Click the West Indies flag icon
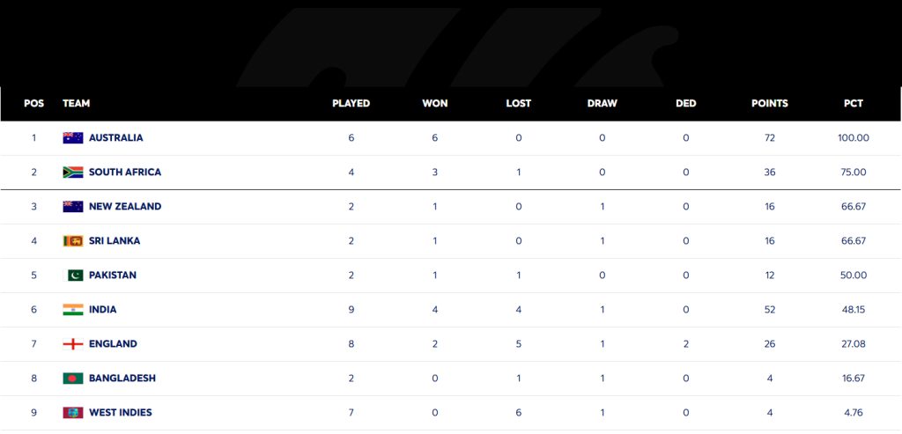This screenshot has height=434, width=902. 73,413
